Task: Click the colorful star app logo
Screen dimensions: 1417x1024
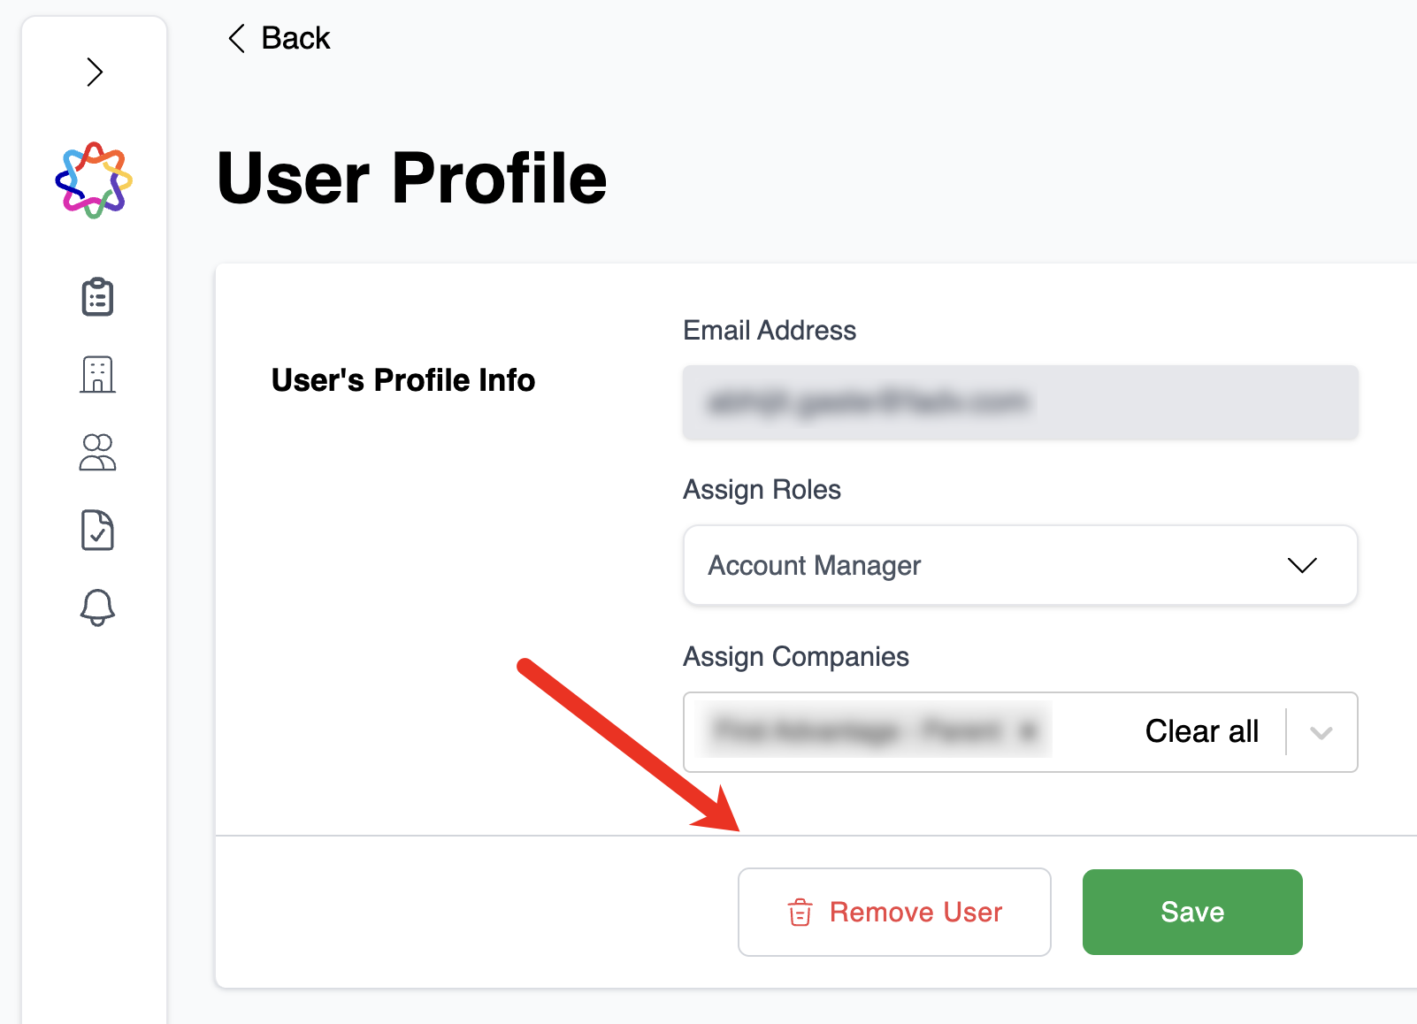Action: click(x=94, y=180)
